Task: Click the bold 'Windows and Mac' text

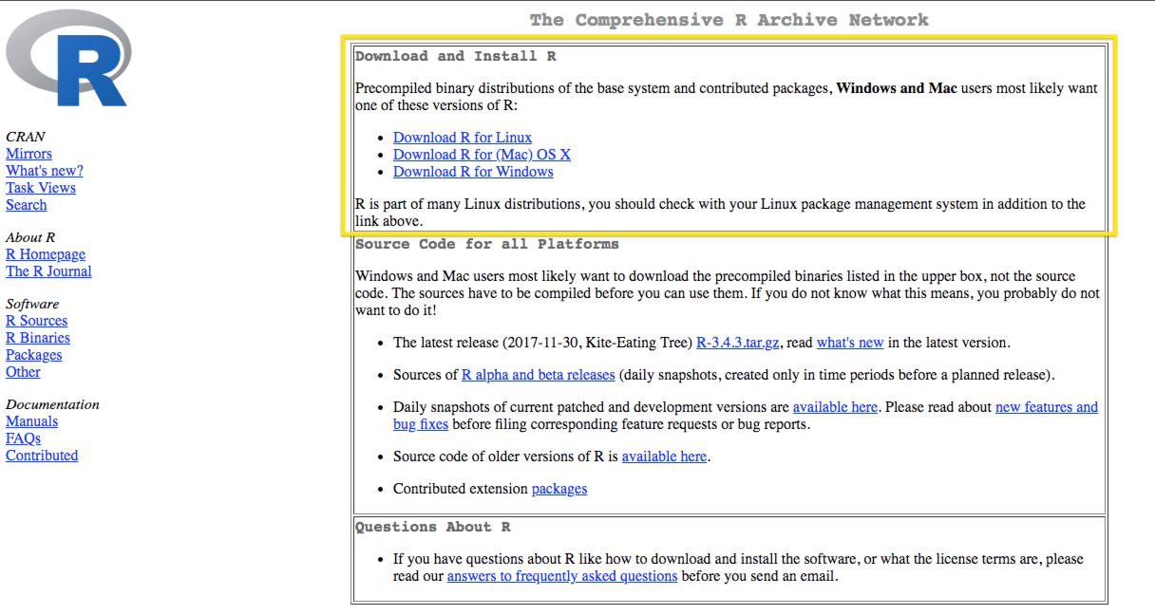Action: click(x=897, y=88)
